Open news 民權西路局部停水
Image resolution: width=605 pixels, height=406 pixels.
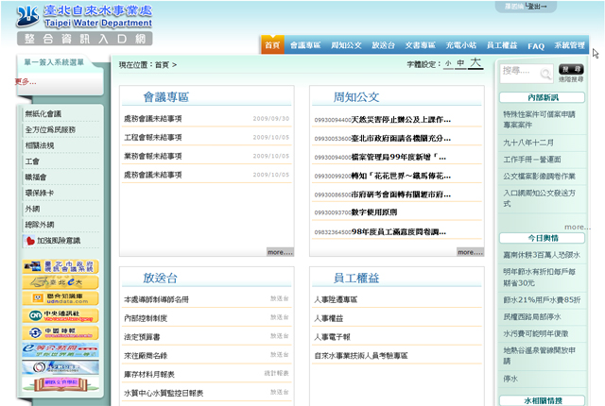(532, 316)
